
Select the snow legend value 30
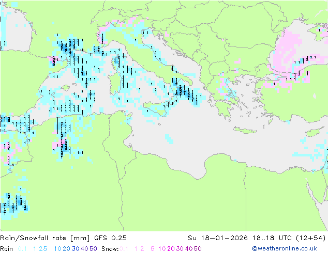(x=180, y=249)
